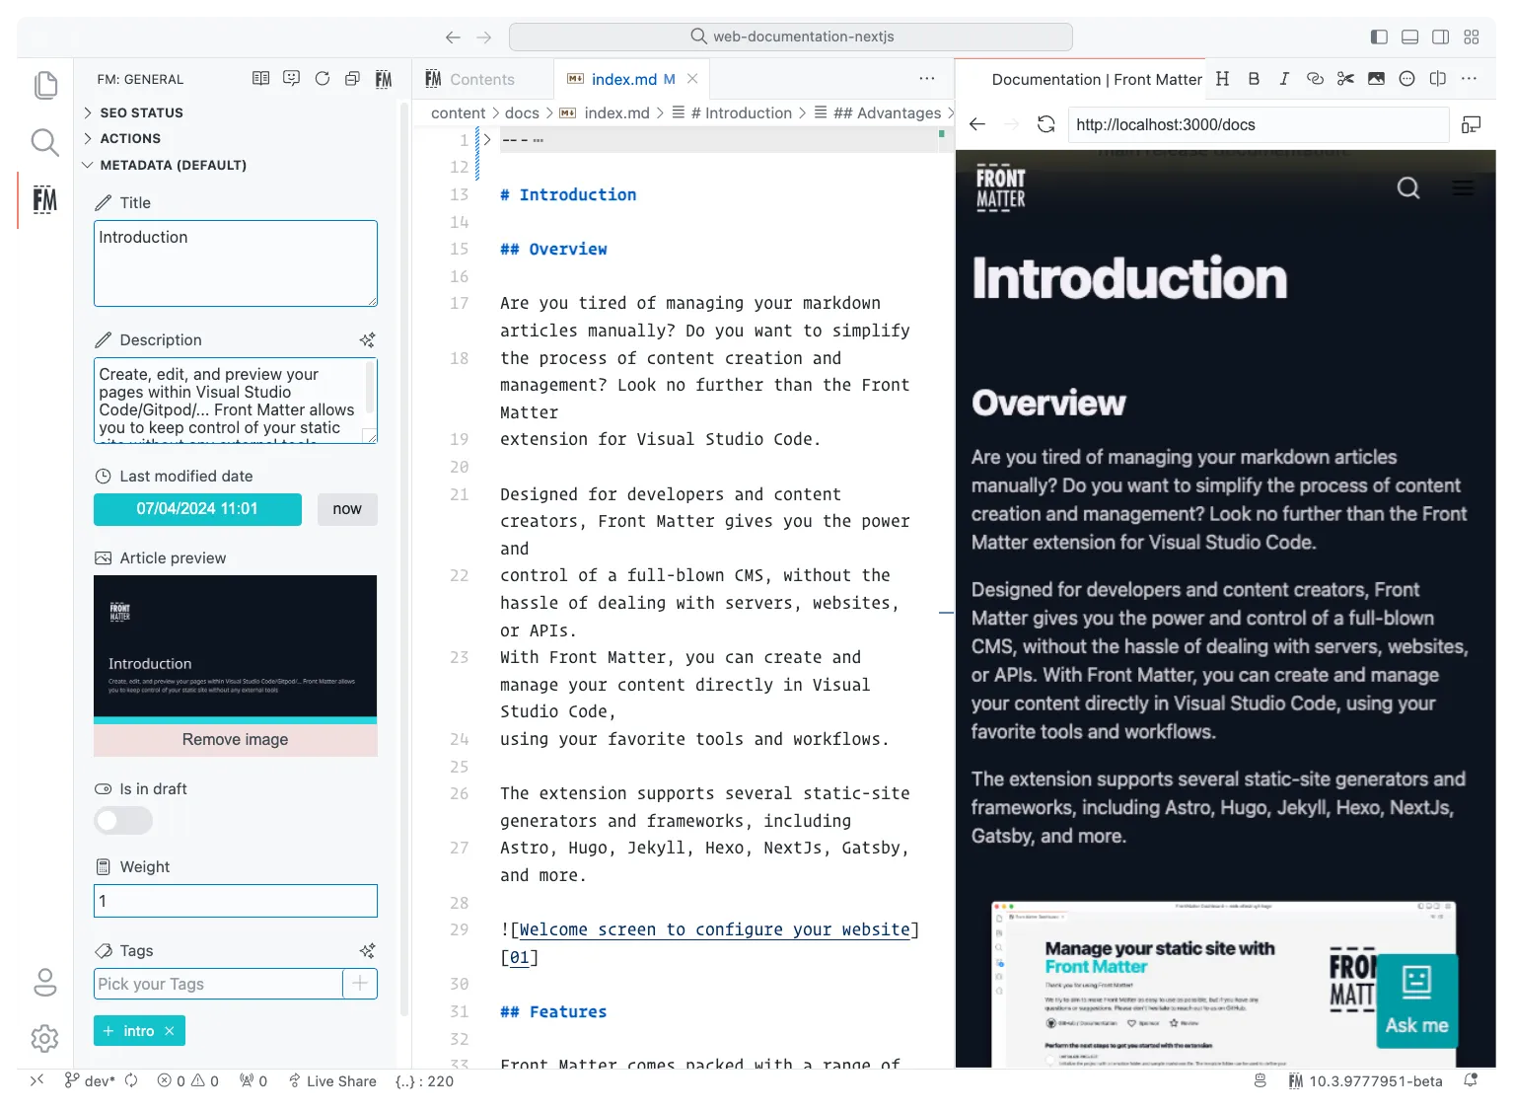Collapse the METADATA (DEFAULT) section
Viewport: 1513px width, 1111px height.
tap(173, 165)
